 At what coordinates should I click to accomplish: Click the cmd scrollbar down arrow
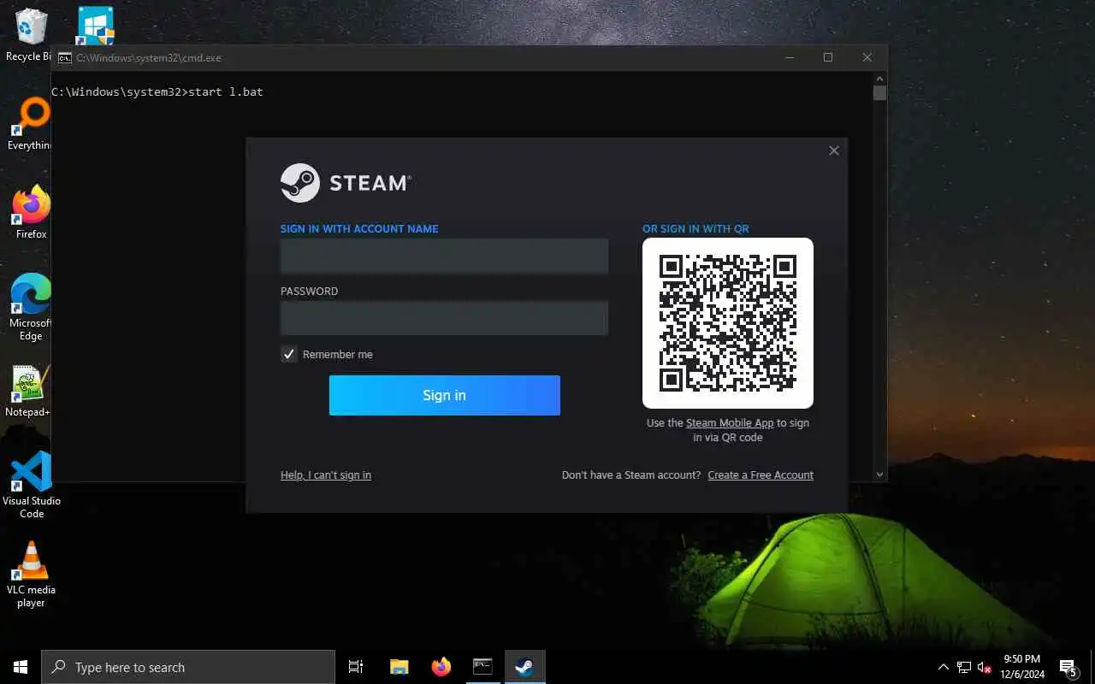pyautogui.click(x=879, y=475)
